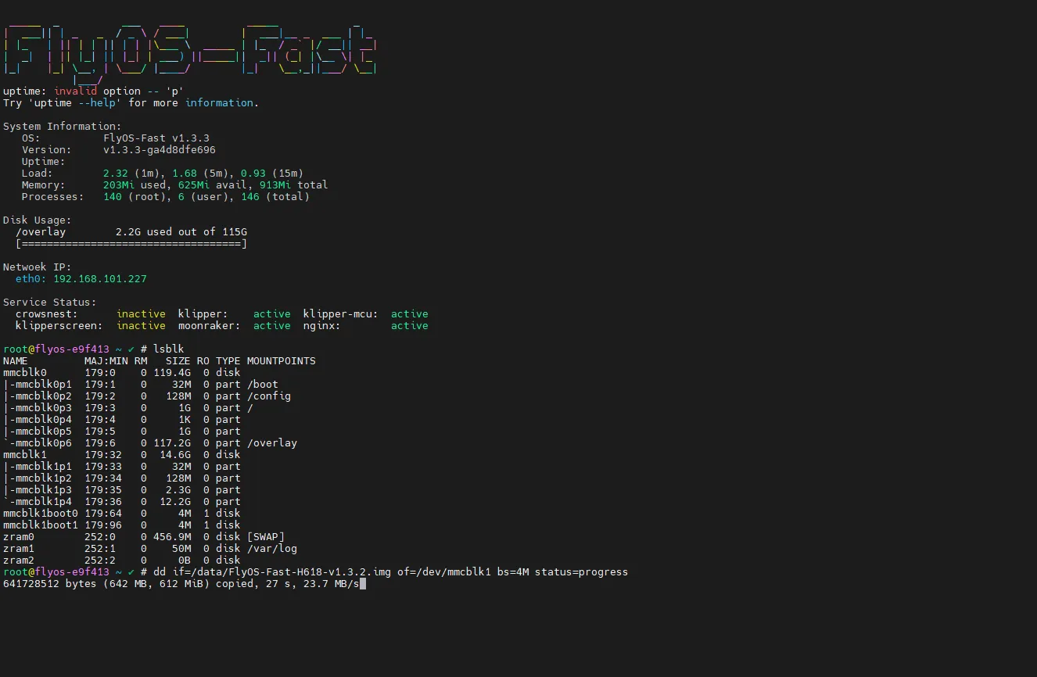Image resolution: width=1037 pixels, height=677 pixels.
Task: Click the lsblk command at the prompt
Action: pos(169,349)
